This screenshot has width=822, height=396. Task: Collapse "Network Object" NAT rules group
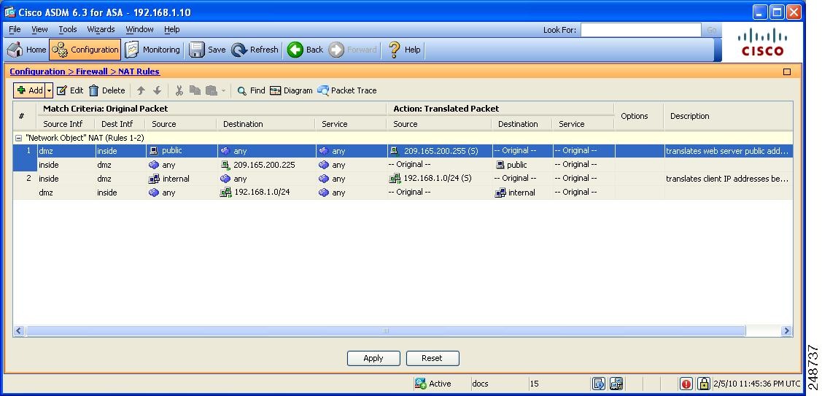(18, 138)
